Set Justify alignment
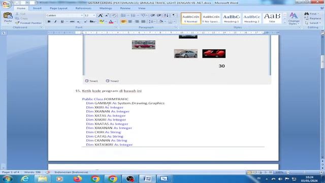The height and width of the screenshot is (183, 325). (x=143, y=21)
